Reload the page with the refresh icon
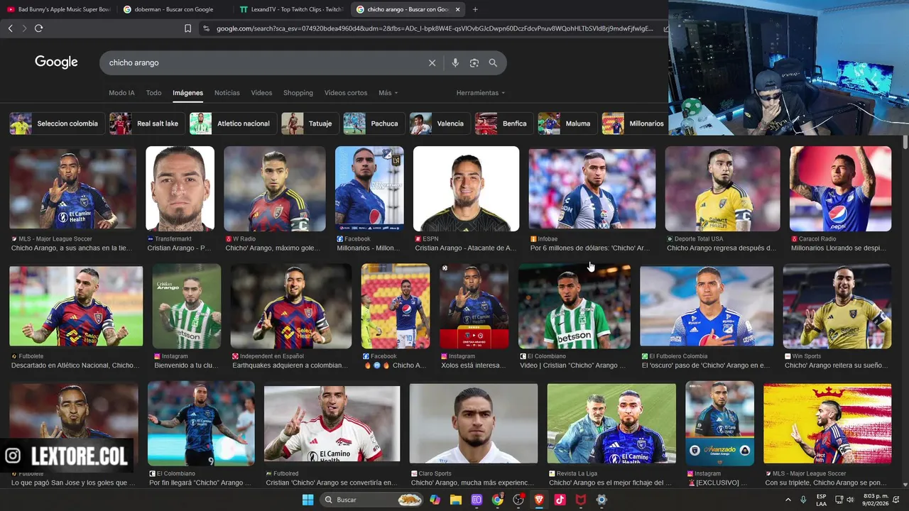The image size is (909, 511). 38,28
